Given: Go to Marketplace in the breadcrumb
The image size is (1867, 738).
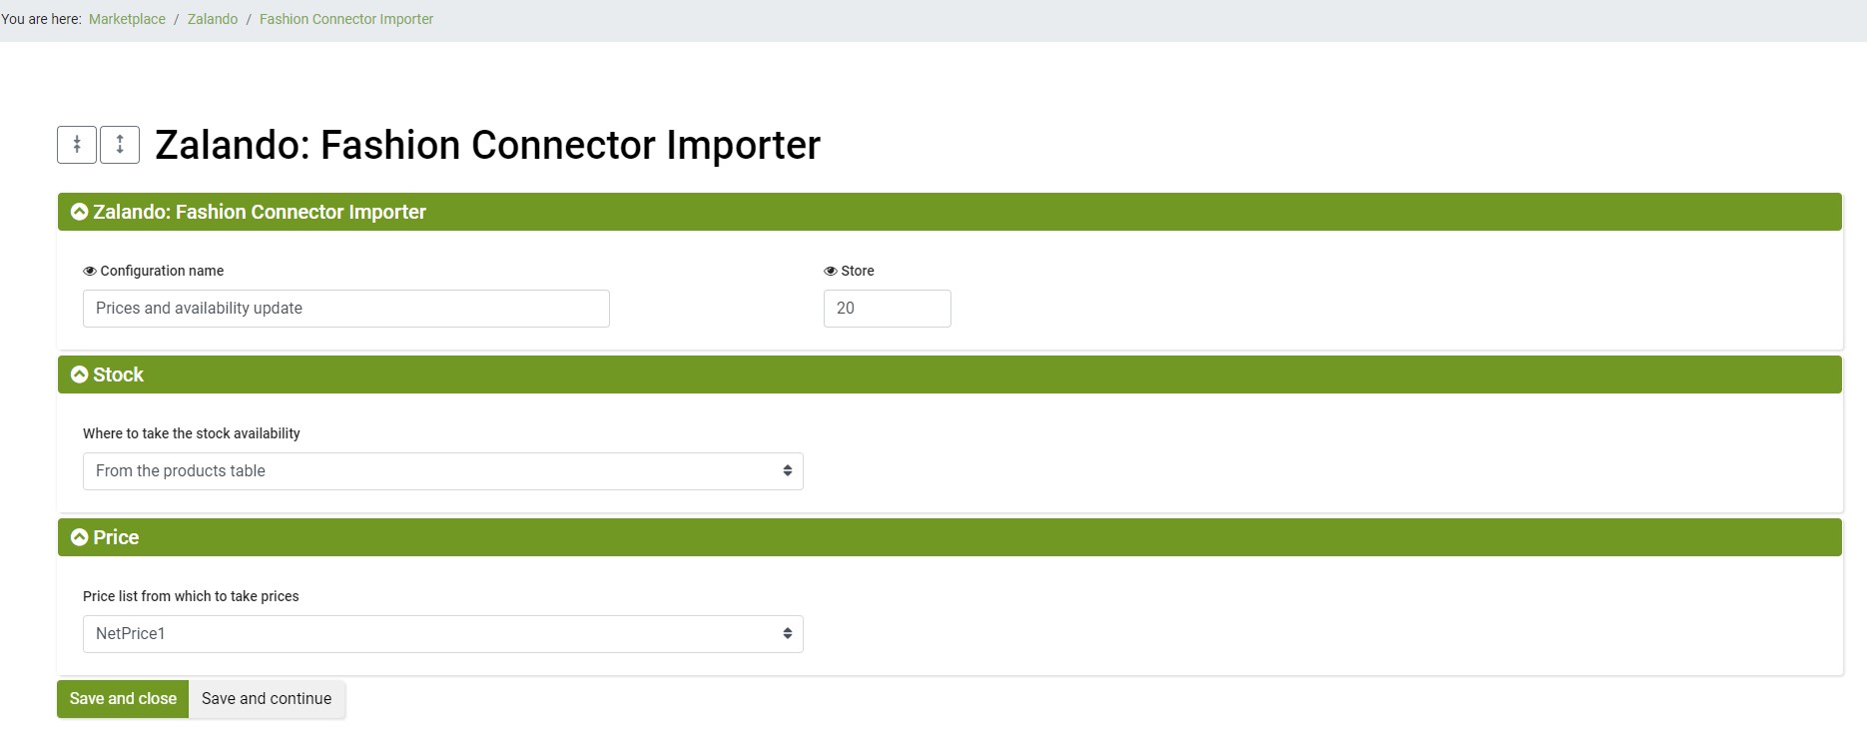Looking at the screenshot, I should pyautogui.click(x=127, y=19).
